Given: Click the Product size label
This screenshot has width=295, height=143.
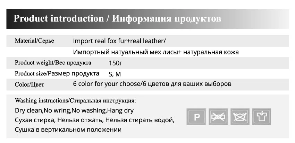Looking at the screenshot, I should pyautogui.click(x=57, y=73).
